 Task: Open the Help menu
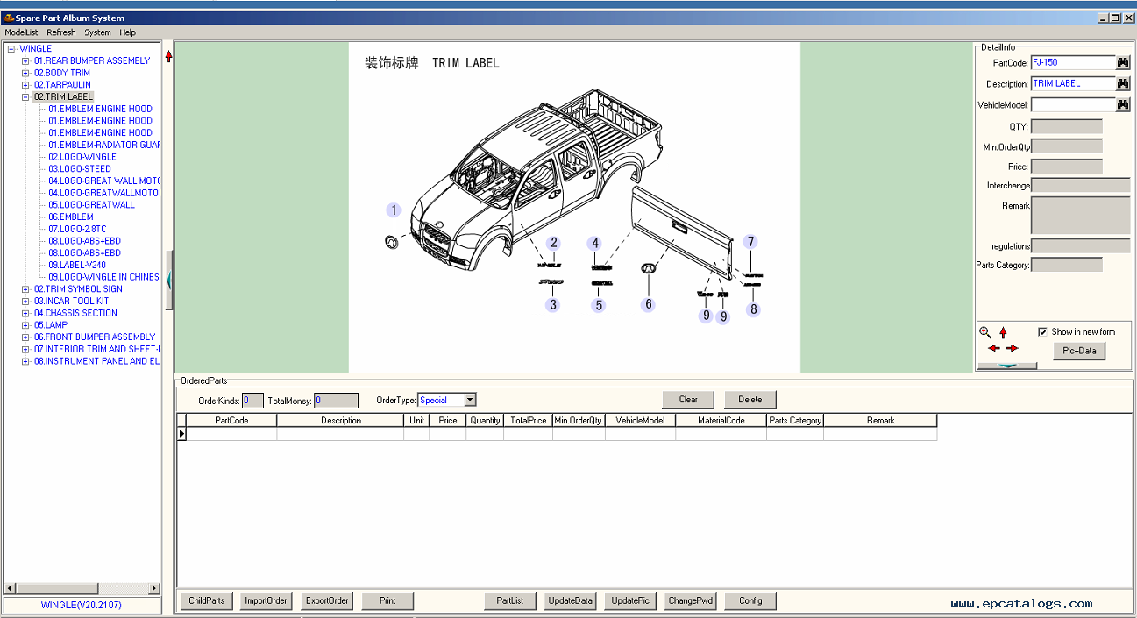[128, 32]
